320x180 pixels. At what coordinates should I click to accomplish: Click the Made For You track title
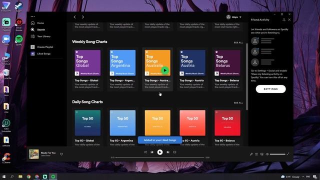48,153
